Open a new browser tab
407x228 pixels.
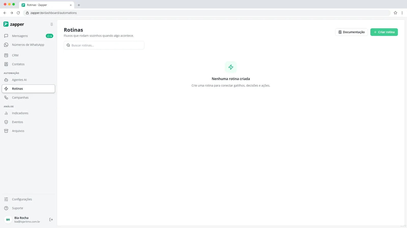pos(79,5)
